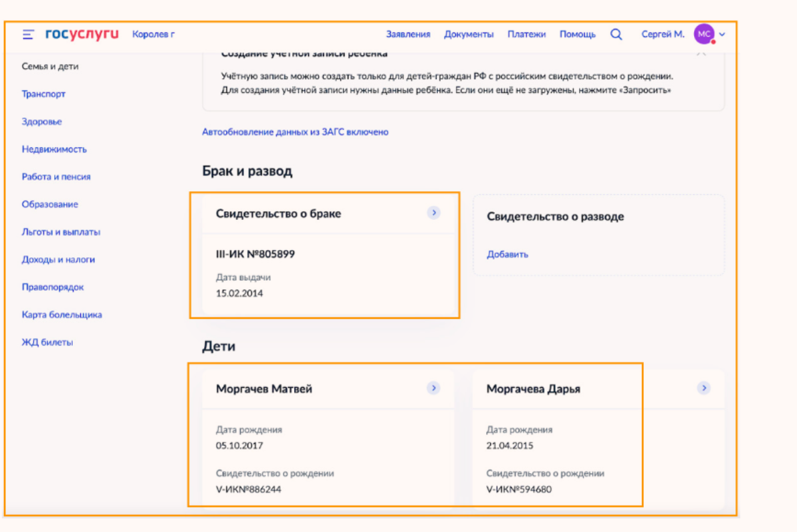Expand Моргачев Матвей card arrow
This screenshot has height=532, width=797.
tap(434, 388)
